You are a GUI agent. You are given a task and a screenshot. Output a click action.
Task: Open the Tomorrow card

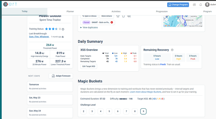(50, 87)
